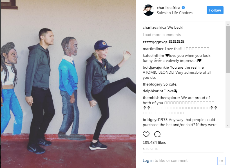The height and width of the screenshot is (168, 230).
Task: View the 109,484 likes list
Action: [154, 142]
